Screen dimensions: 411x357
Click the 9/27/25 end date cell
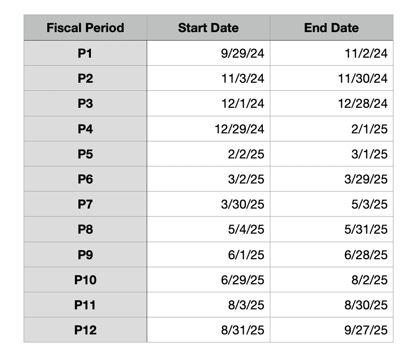[332, 330]
